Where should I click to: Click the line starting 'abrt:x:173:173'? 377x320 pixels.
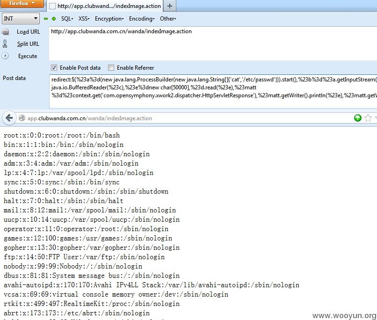tap(77, 313)
